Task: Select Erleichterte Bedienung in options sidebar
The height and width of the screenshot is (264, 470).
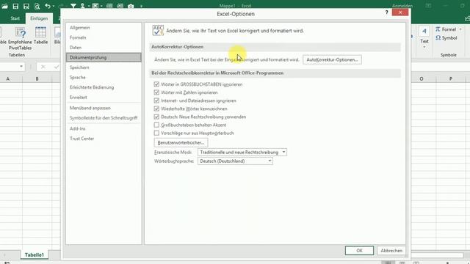Action: 104,87
